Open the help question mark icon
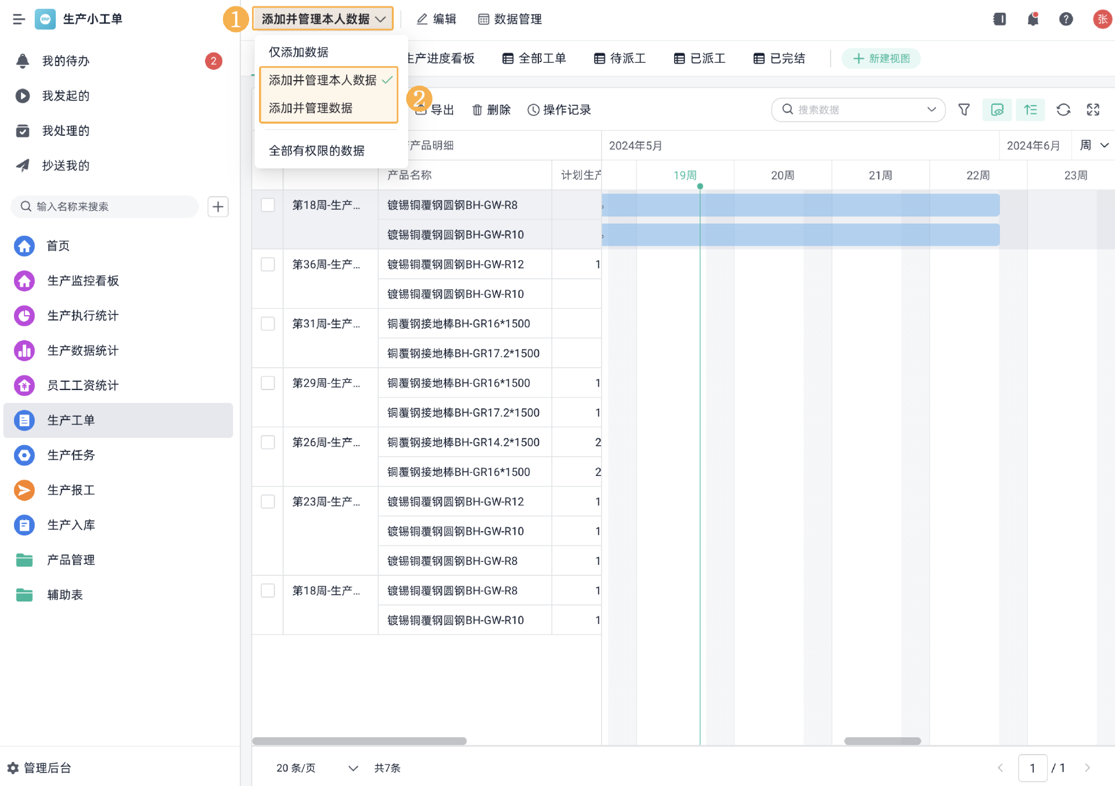The width and height of the screenshot is (1115, 786). [1066, 19]
